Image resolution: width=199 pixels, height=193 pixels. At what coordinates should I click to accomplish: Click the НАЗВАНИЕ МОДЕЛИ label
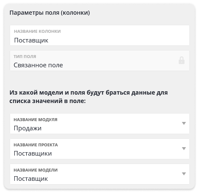[36, 170]
